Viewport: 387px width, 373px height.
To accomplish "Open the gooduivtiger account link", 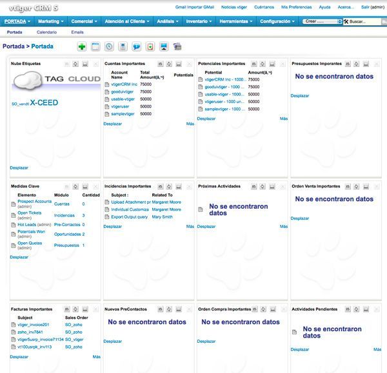I will 122,91.
